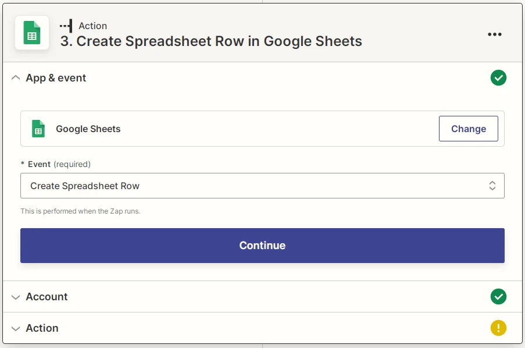Expand the Action section
The height and width of the screenshot is (348, 525).
(16, 328)
